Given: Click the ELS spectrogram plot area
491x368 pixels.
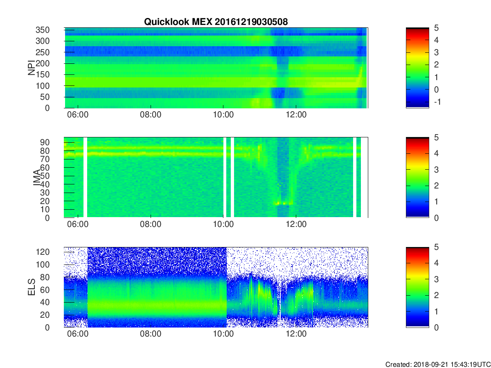Looking at the screenshot, I should tap(216, 287).
